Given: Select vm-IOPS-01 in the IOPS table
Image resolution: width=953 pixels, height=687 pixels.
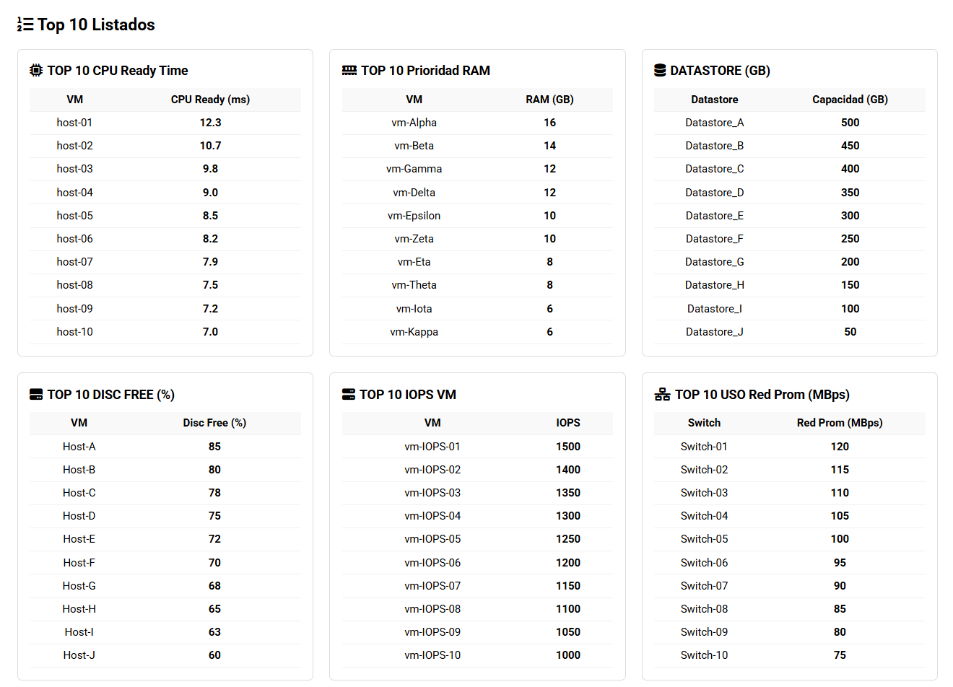Looking at the screenshot, I should [x=432, y=447].
